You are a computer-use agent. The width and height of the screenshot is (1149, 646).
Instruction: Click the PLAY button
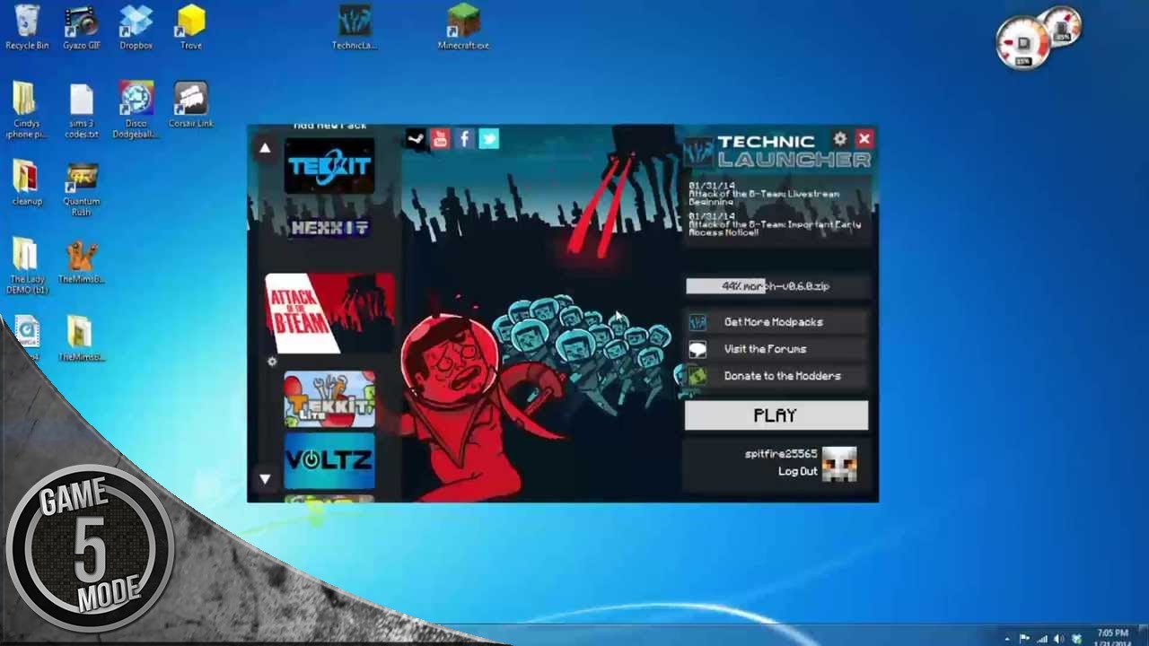click(776, 415)
